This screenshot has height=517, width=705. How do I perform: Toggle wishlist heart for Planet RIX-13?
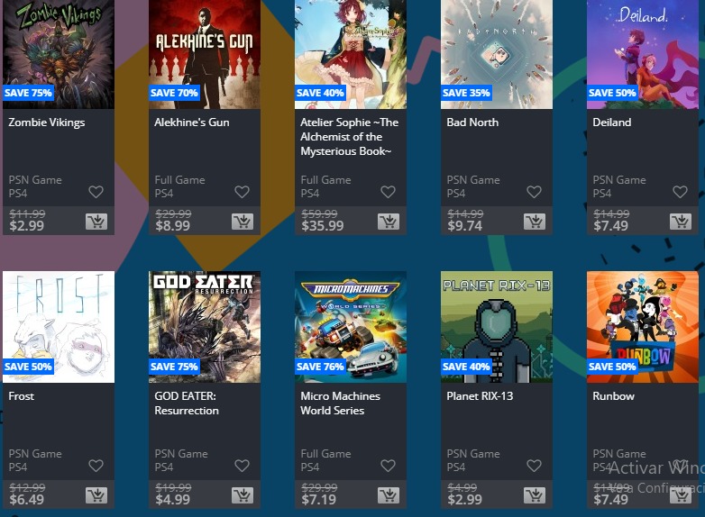[x=534, y=466]
